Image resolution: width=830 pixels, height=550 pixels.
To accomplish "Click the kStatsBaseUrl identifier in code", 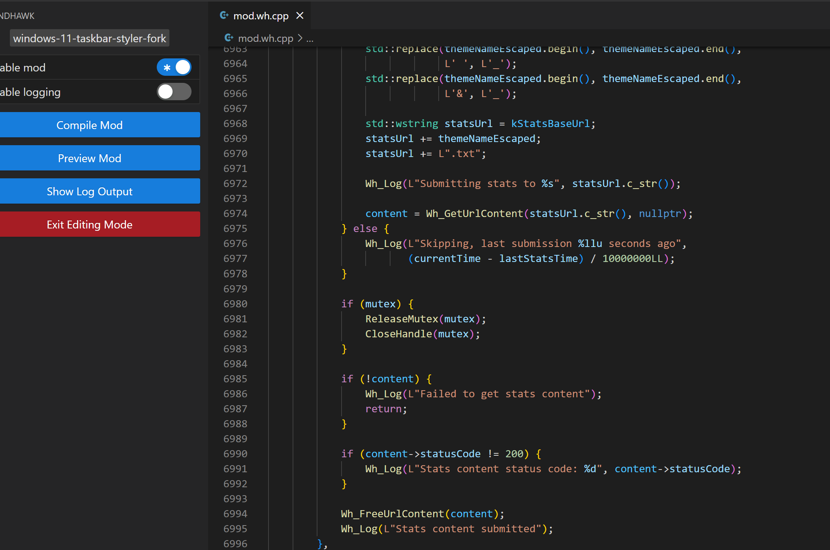I will 550,123.
